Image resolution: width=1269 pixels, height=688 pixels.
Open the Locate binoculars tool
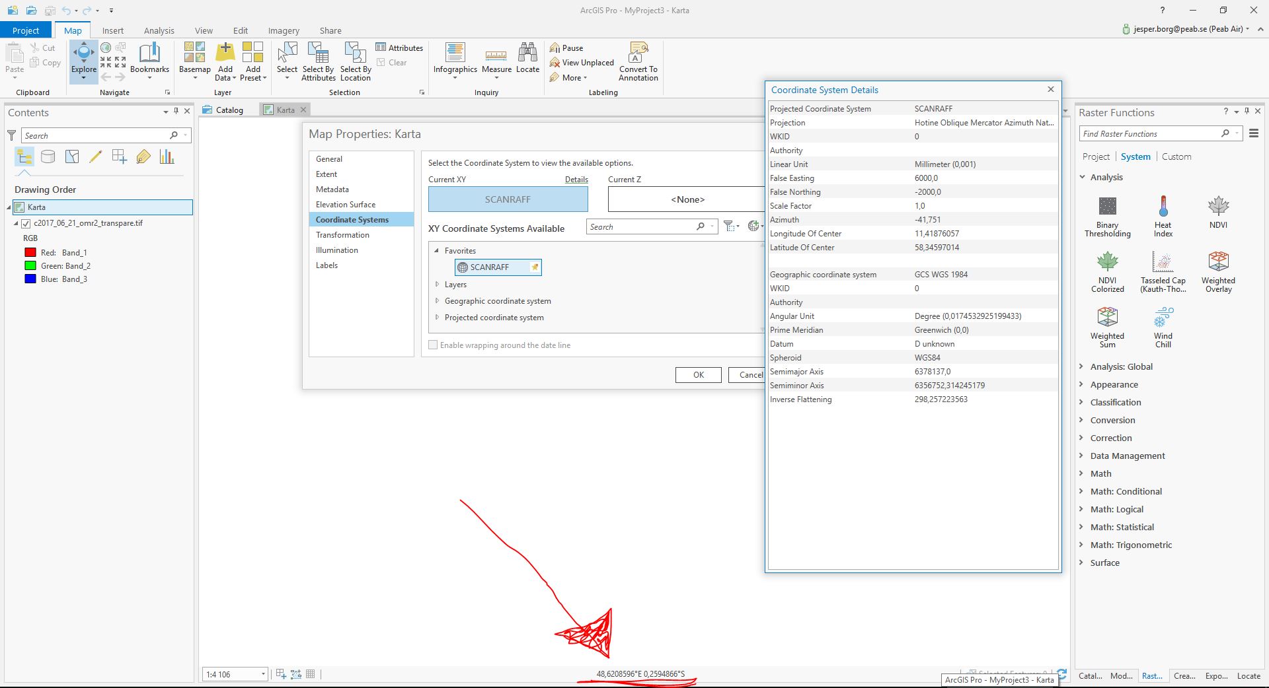coord(527,58)
